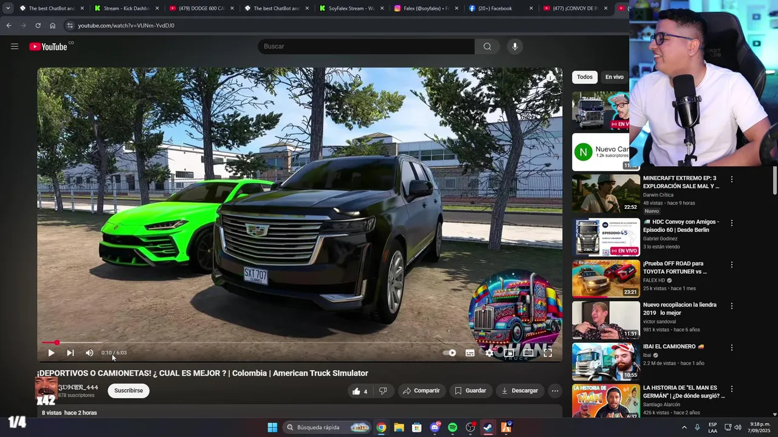Open IBAI EL CAMIONERO video thumbnail
The width and height of the screenshot is (778, 437).
click(605, 362)
